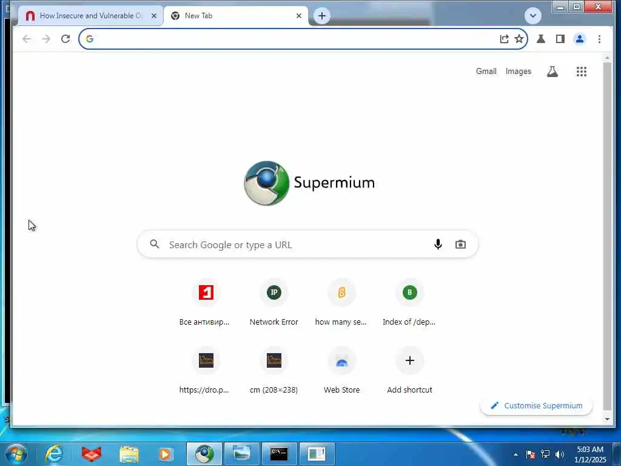Click the Search Google or type a URL box
This screenshot has height=466, width=621.
click(x=307, y=245)
